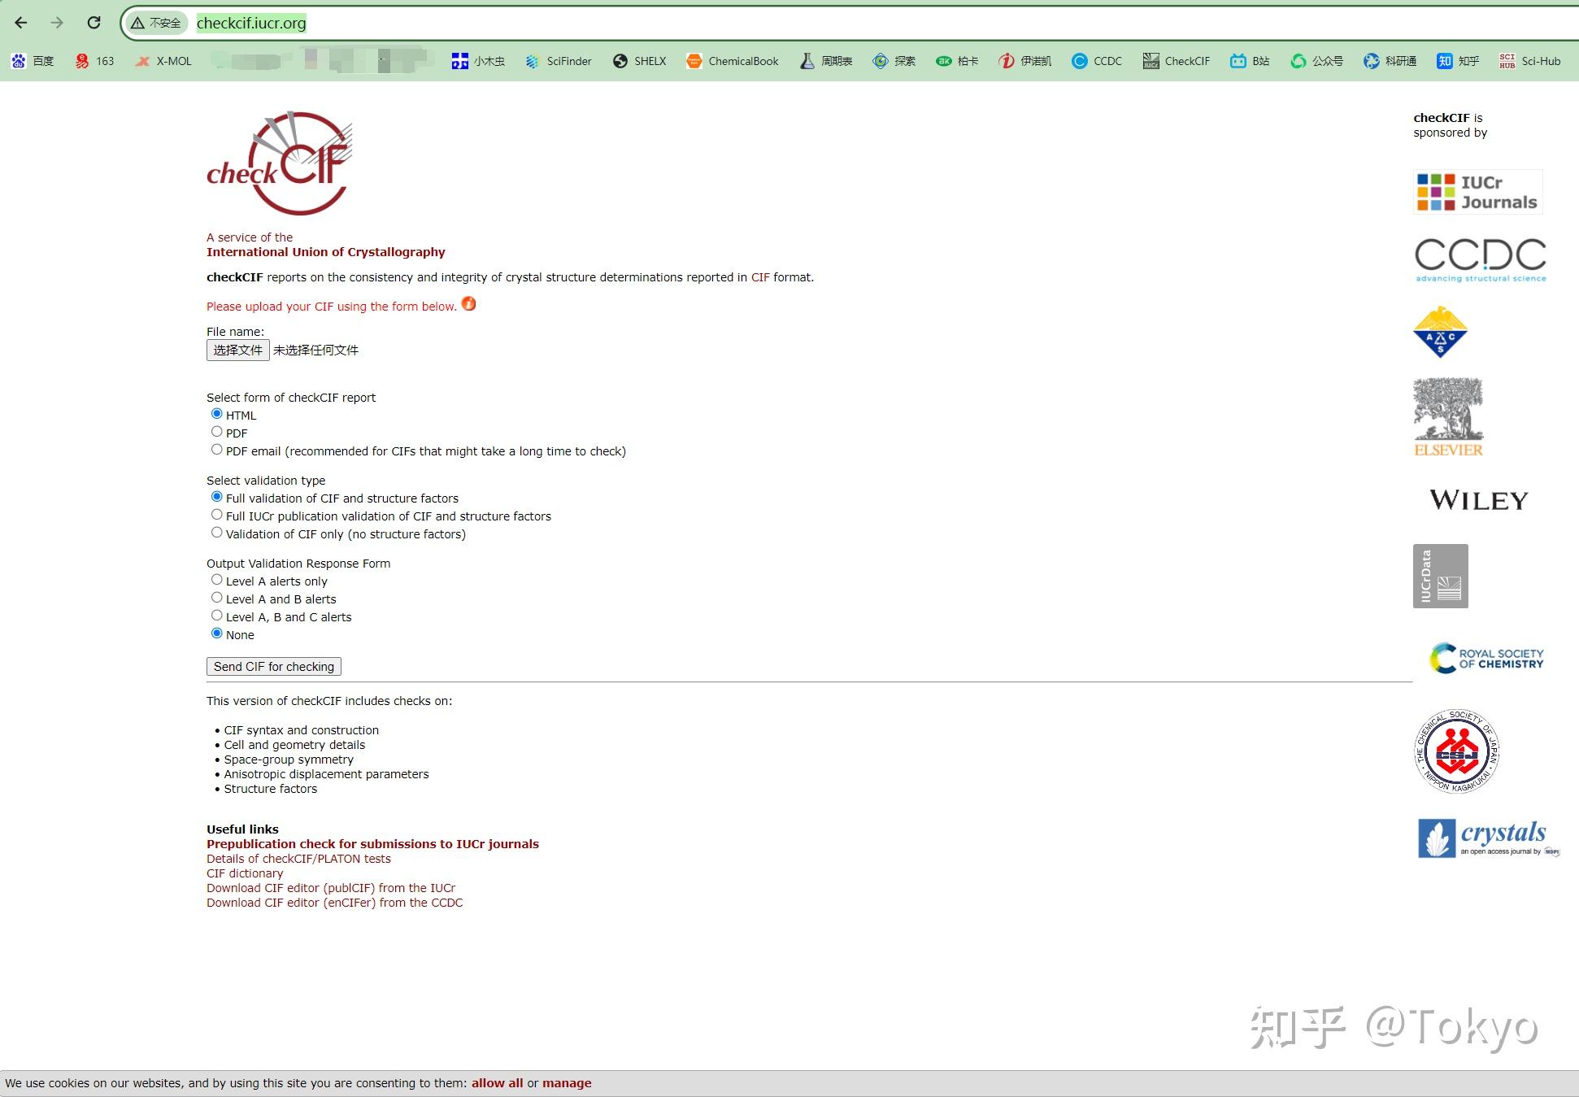Select the PDF report format option
The image size is (1579, 1097).
tap(217, 432)
